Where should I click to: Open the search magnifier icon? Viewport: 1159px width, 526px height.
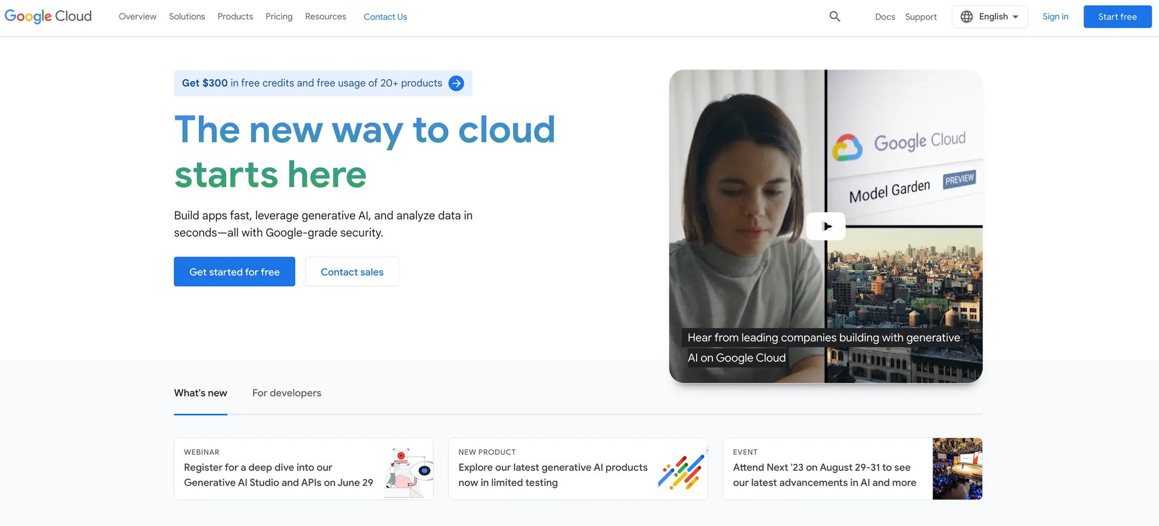pos(835,16)
